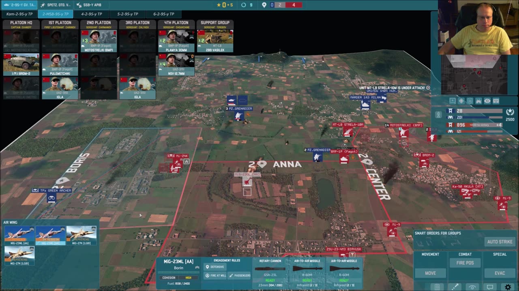Open the 2-MSB-95-y TP company tab
This screenshot has height=291, width=519.
[56, 14]
